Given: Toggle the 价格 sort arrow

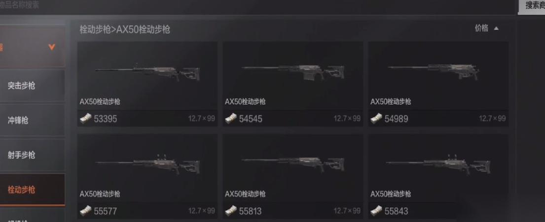Looking at the screenshot, I should click(x=496, y=29).
